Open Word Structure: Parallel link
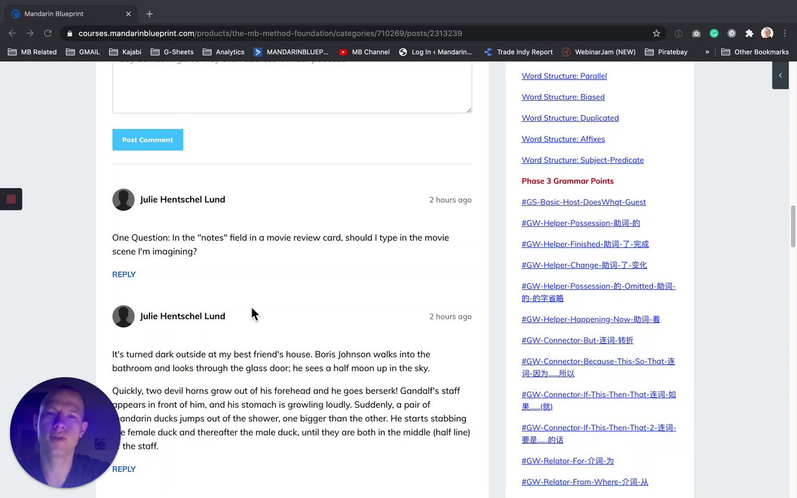The image size is (797, 498). 564,76
